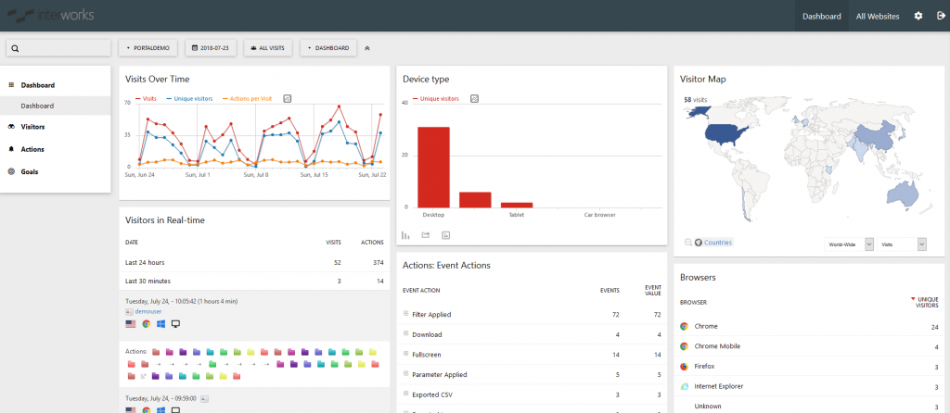
Task: Click the Internet Explorer icon in Browsers table
Action: point(684,386)
